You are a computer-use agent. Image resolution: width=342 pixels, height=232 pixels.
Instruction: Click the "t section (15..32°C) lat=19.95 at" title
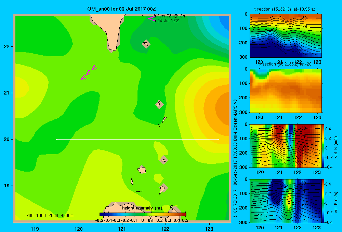pyautogui.click(x=285, y=9)
